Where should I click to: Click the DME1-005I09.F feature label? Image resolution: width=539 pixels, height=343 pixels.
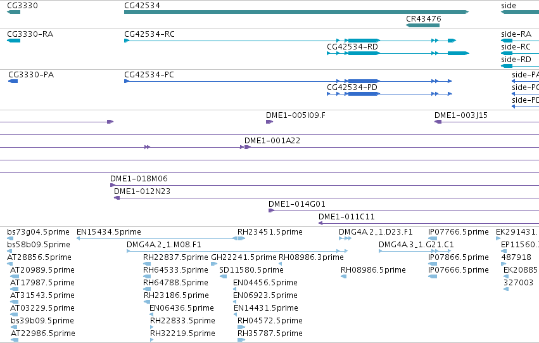(x=296, y=115)
